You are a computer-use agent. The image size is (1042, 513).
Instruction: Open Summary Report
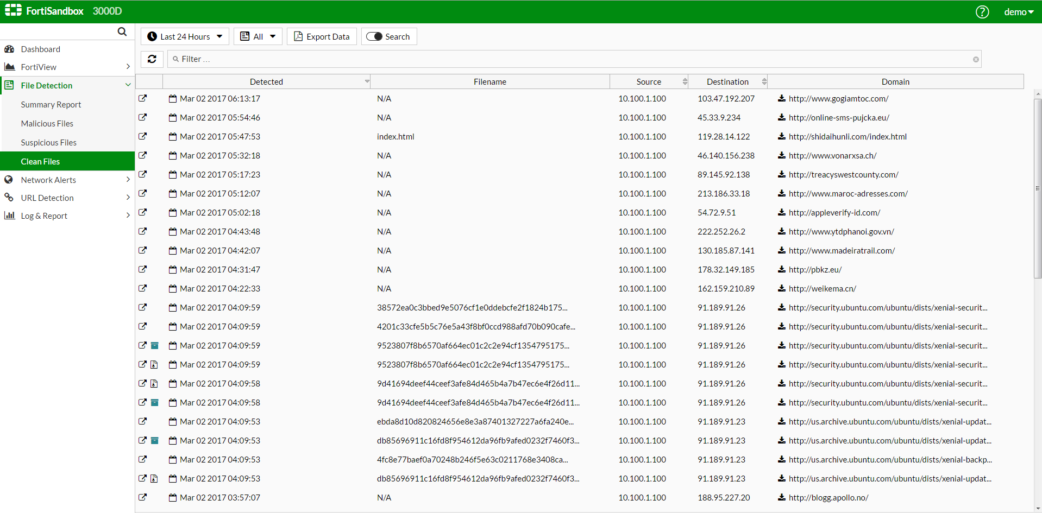click(51, 104)
